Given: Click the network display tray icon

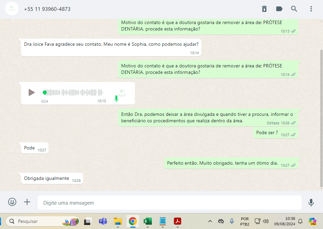Looking at the screenshot, I should pyautogui.click(x=258, y=222).
